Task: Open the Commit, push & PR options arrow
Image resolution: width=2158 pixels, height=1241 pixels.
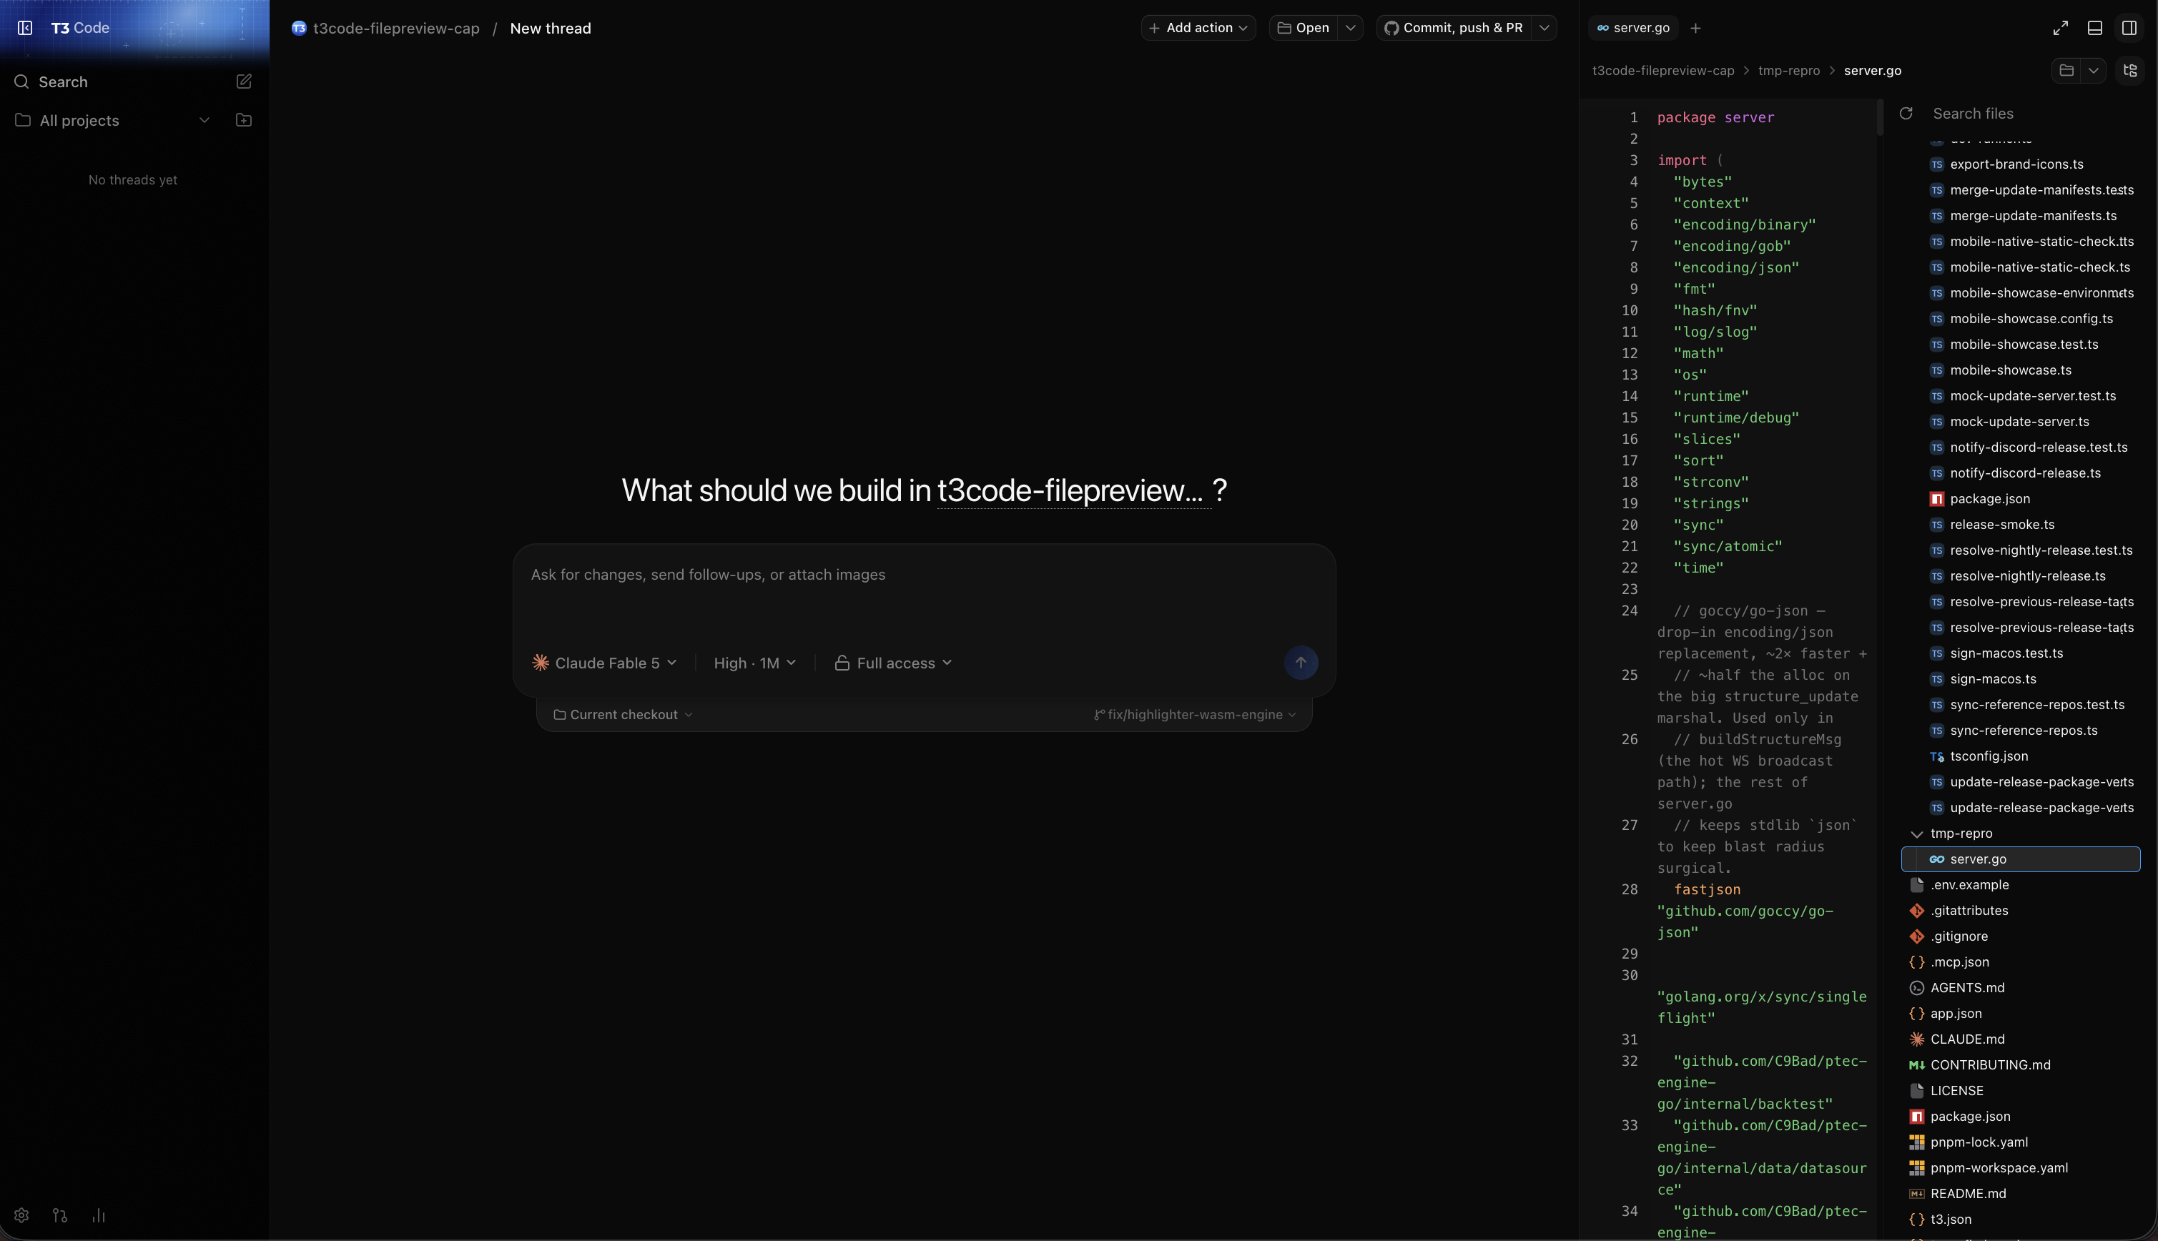Action: 1544,28
